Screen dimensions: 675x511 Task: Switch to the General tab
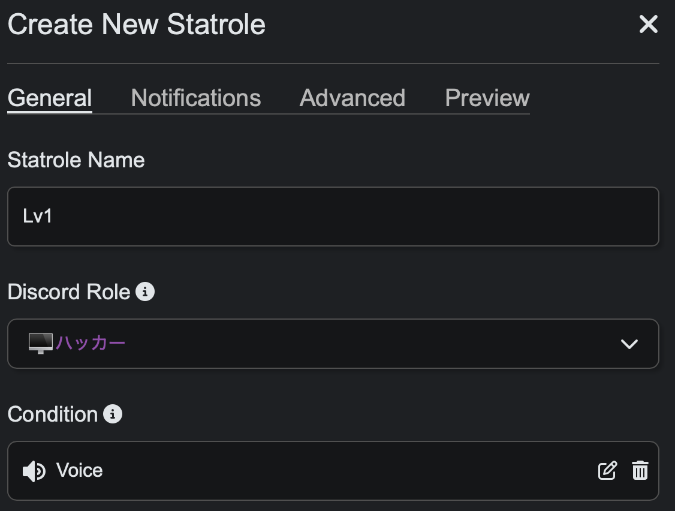50,98
